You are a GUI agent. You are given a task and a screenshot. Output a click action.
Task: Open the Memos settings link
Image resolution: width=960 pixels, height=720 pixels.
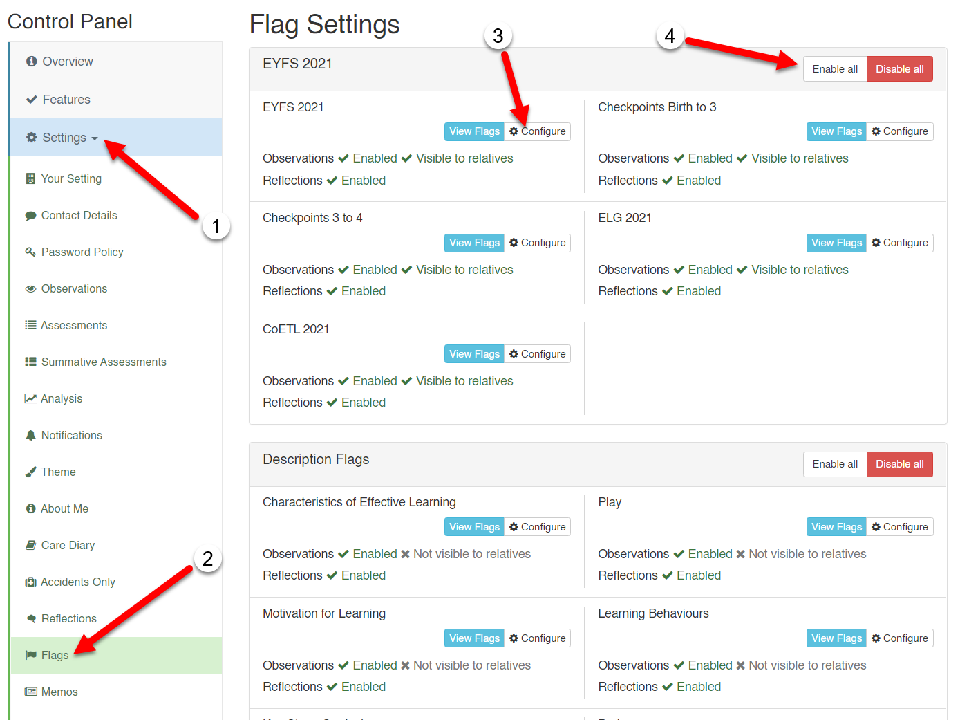116,692
